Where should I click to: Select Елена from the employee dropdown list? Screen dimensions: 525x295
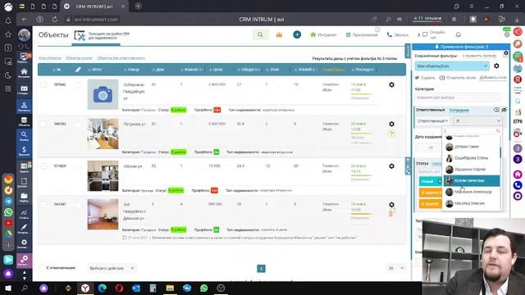point(472,158)
